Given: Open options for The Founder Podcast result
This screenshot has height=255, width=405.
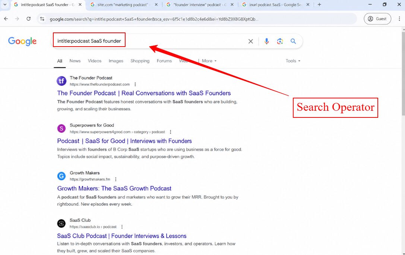Looking at the screenshot, I should tap(135, 84).
